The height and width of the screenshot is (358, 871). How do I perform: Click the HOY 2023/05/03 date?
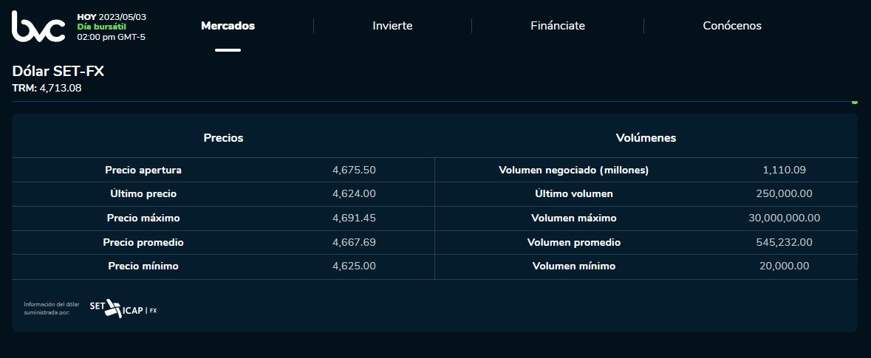click(x=112, y=17)
